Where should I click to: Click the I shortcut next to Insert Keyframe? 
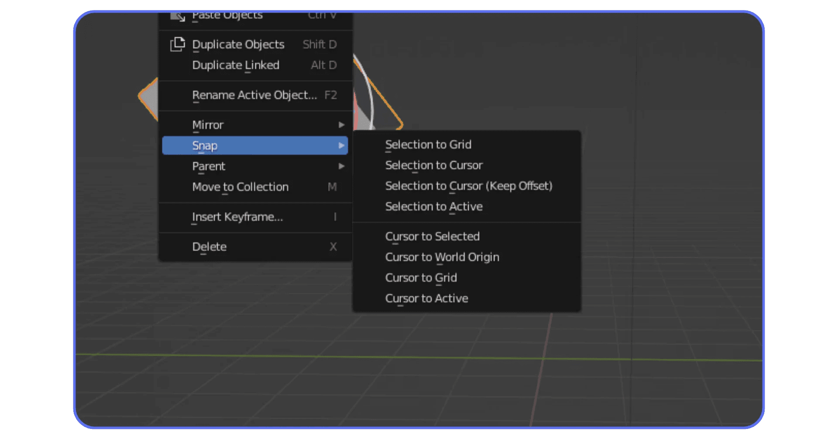click(x=335, y=217)
